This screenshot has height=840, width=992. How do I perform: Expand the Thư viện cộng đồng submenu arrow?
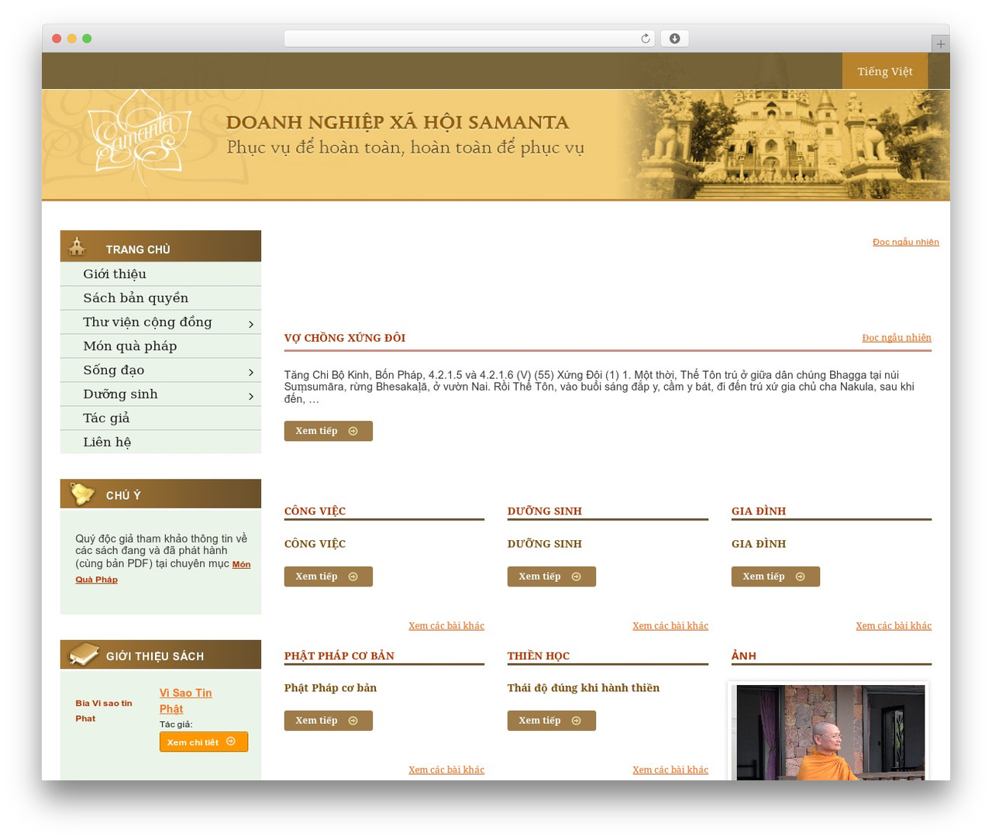(251, 324)
